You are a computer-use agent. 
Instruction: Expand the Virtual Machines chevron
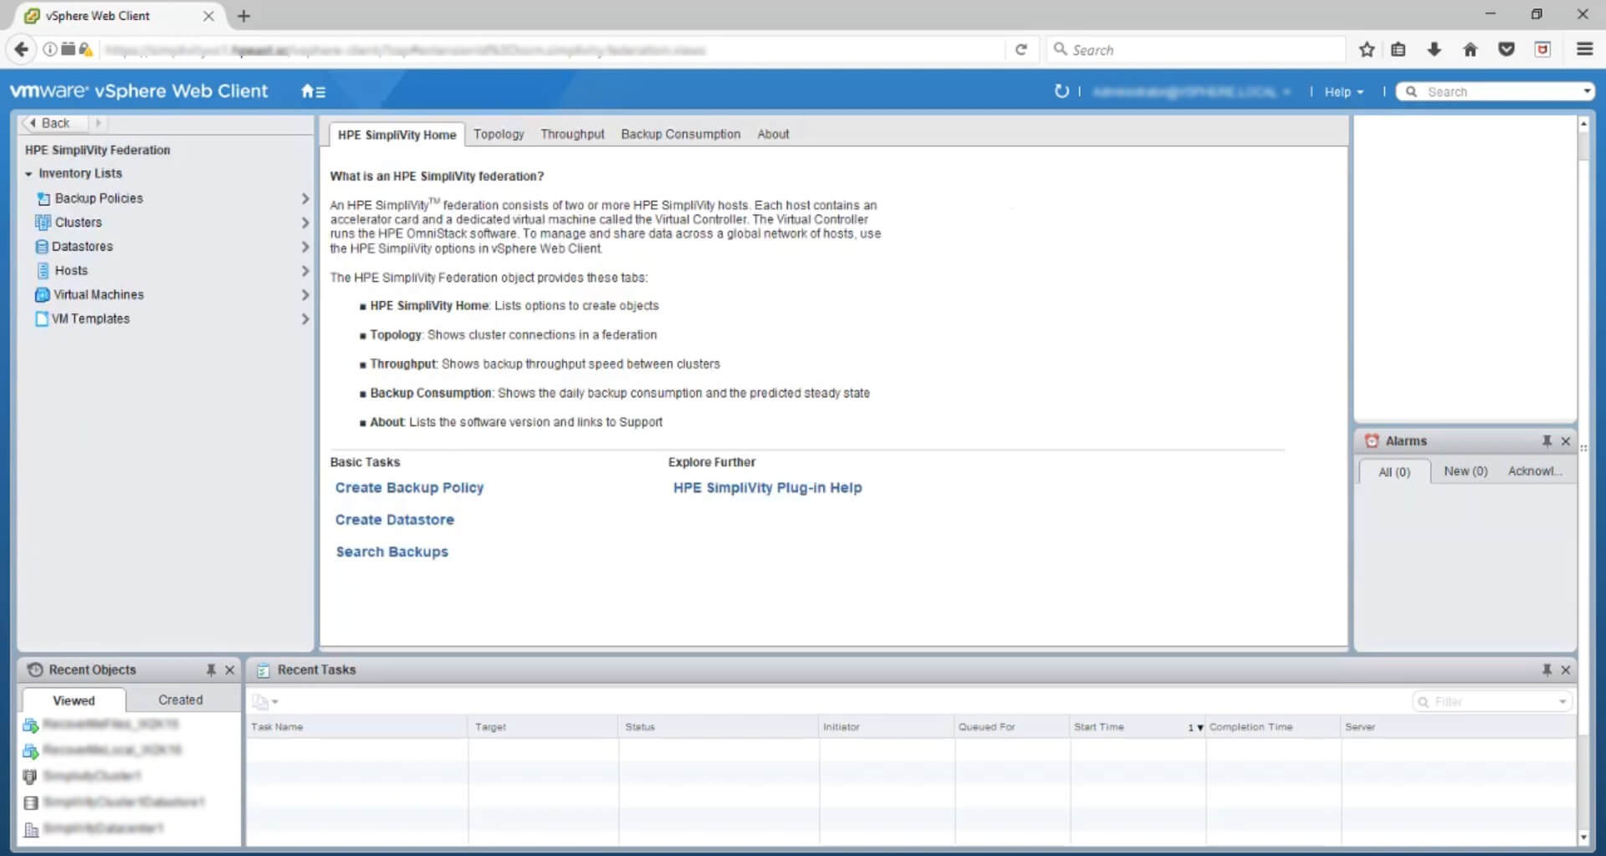[304, 295]
